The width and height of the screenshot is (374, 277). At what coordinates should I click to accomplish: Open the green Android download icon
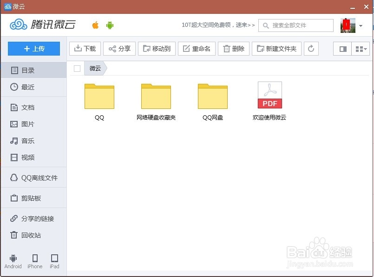[110, 25]
